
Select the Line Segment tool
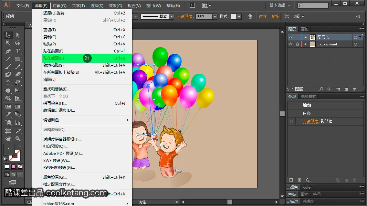8,59
